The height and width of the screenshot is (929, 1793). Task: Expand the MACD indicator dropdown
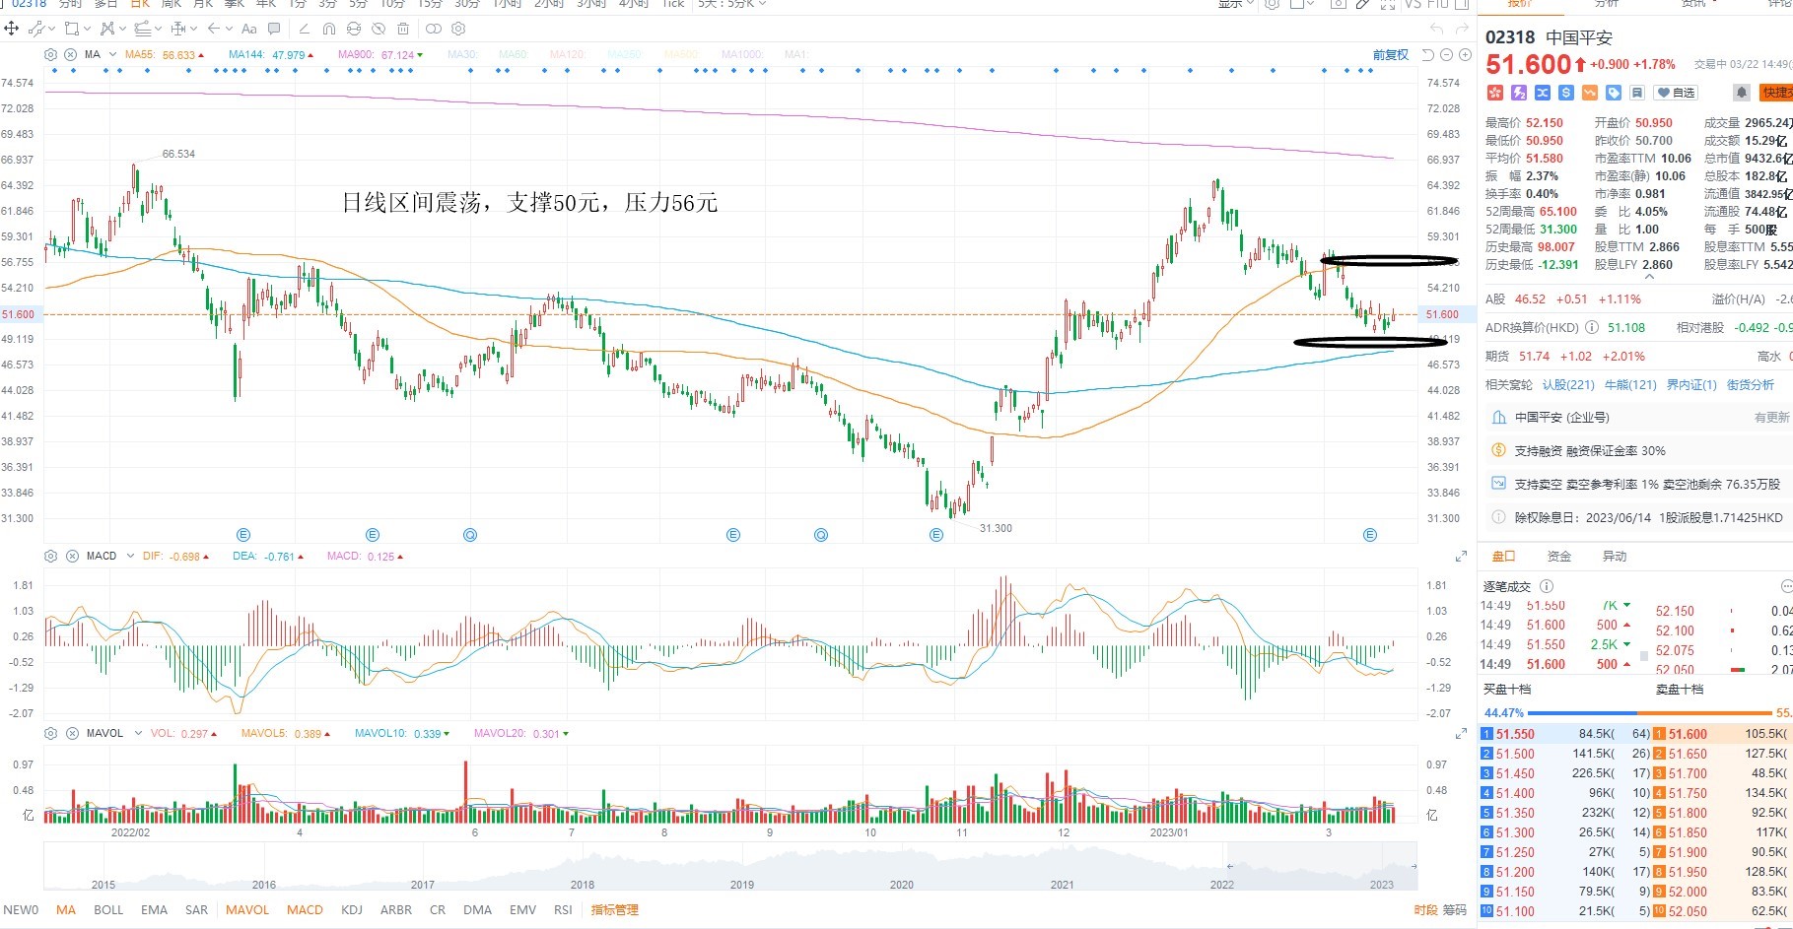[x=129, y=556]
